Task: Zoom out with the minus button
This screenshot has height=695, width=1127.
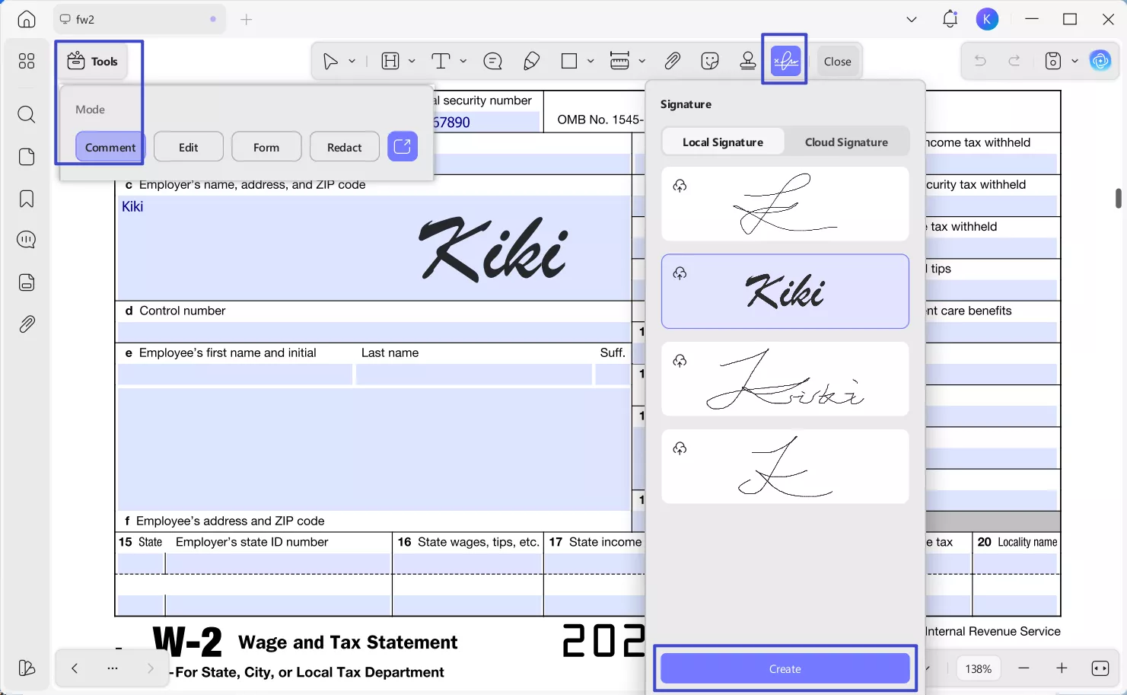Action: (x=1024, y=668)
